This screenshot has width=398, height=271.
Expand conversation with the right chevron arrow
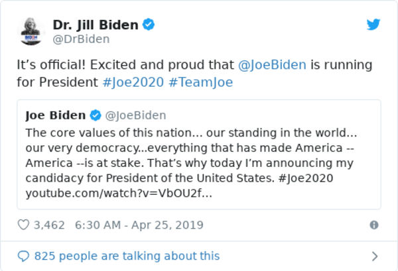[x=374, y=256]
